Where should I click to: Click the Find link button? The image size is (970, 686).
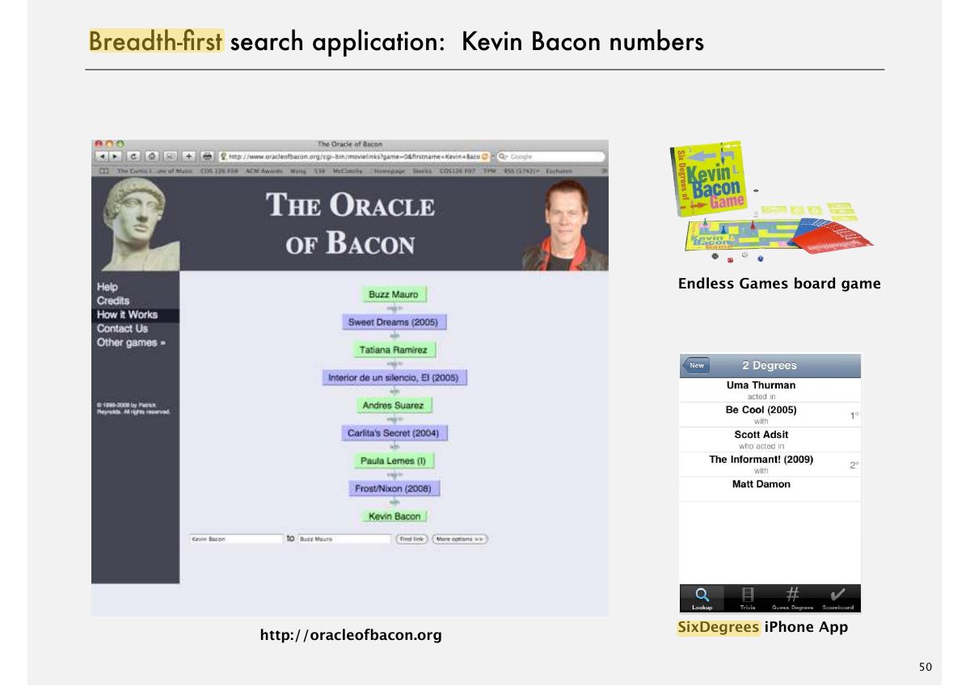[x=411, y=539]
